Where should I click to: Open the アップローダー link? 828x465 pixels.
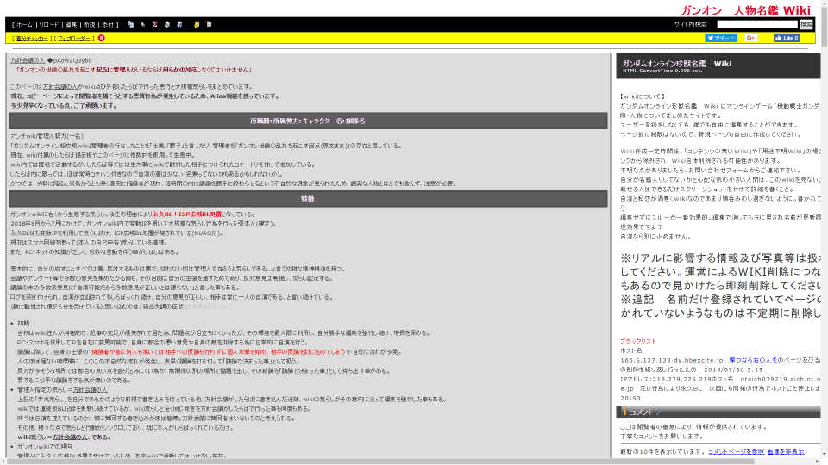[x=74, y=39]
